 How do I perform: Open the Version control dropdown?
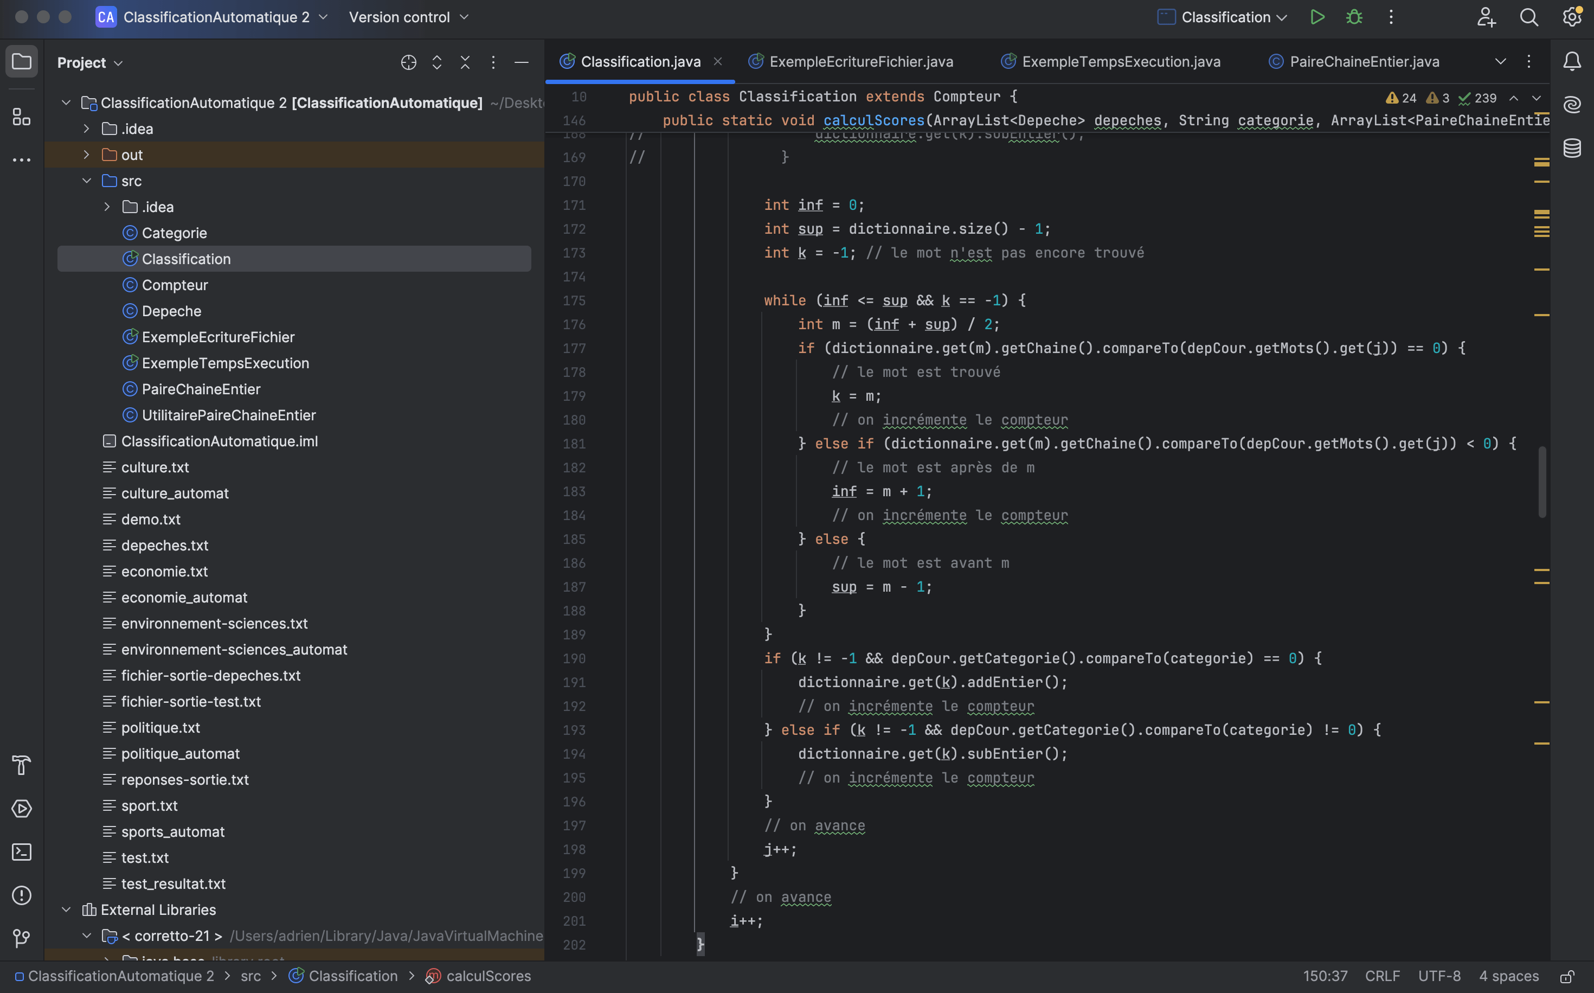coord(408,17)
